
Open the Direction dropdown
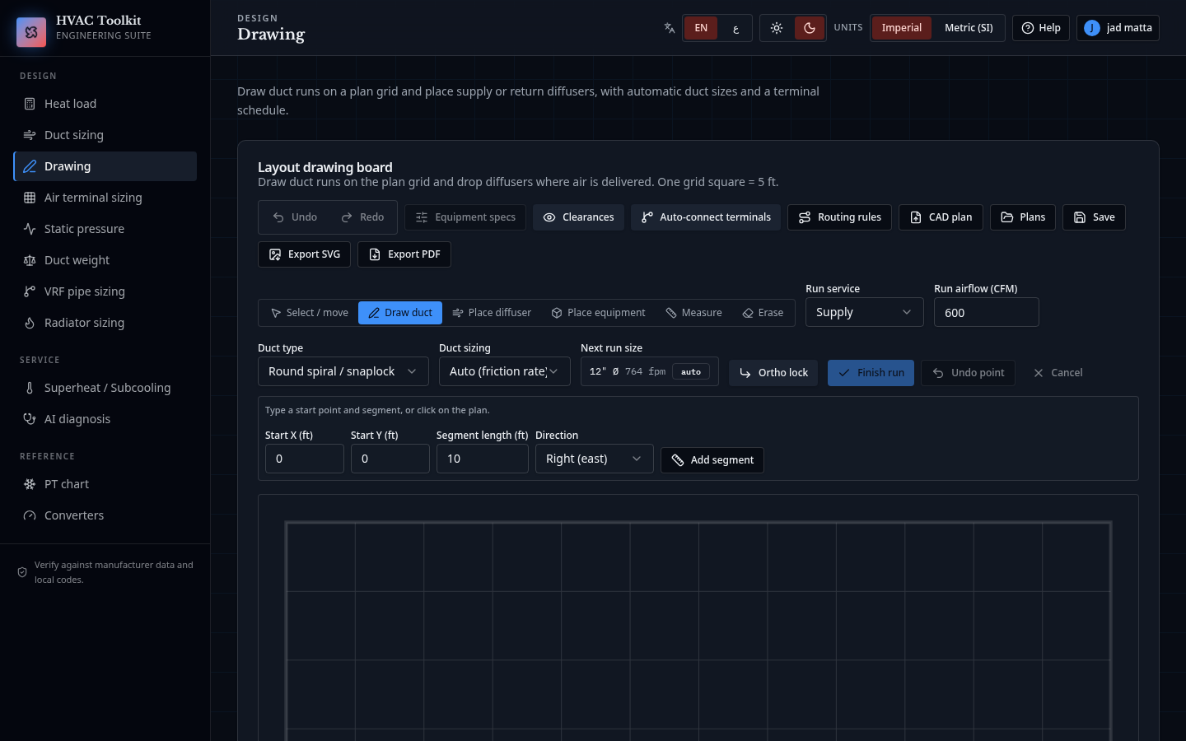[595, 459]
